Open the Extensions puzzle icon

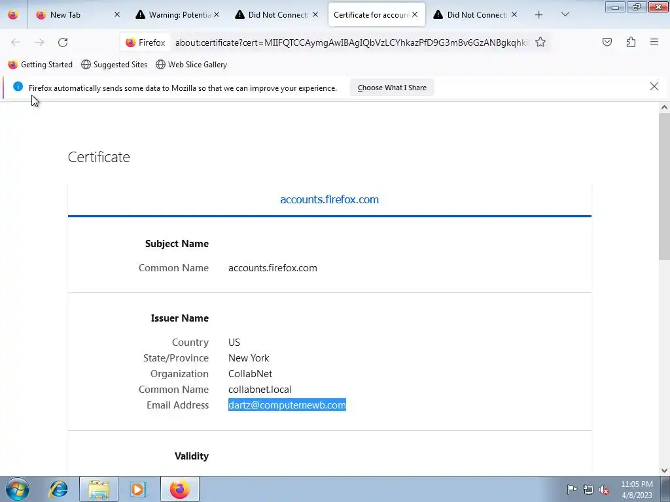[631, 42]
